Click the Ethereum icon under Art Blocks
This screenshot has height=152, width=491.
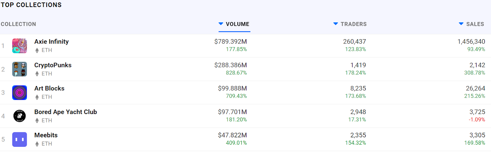37,97
